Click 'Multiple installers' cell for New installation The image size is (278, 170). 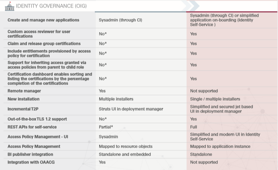[116, 99]
